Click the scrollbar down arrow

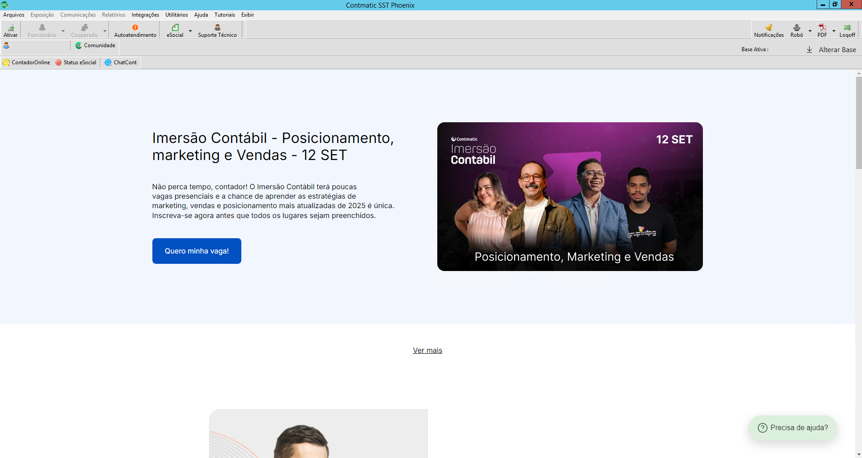coord(859,454)
